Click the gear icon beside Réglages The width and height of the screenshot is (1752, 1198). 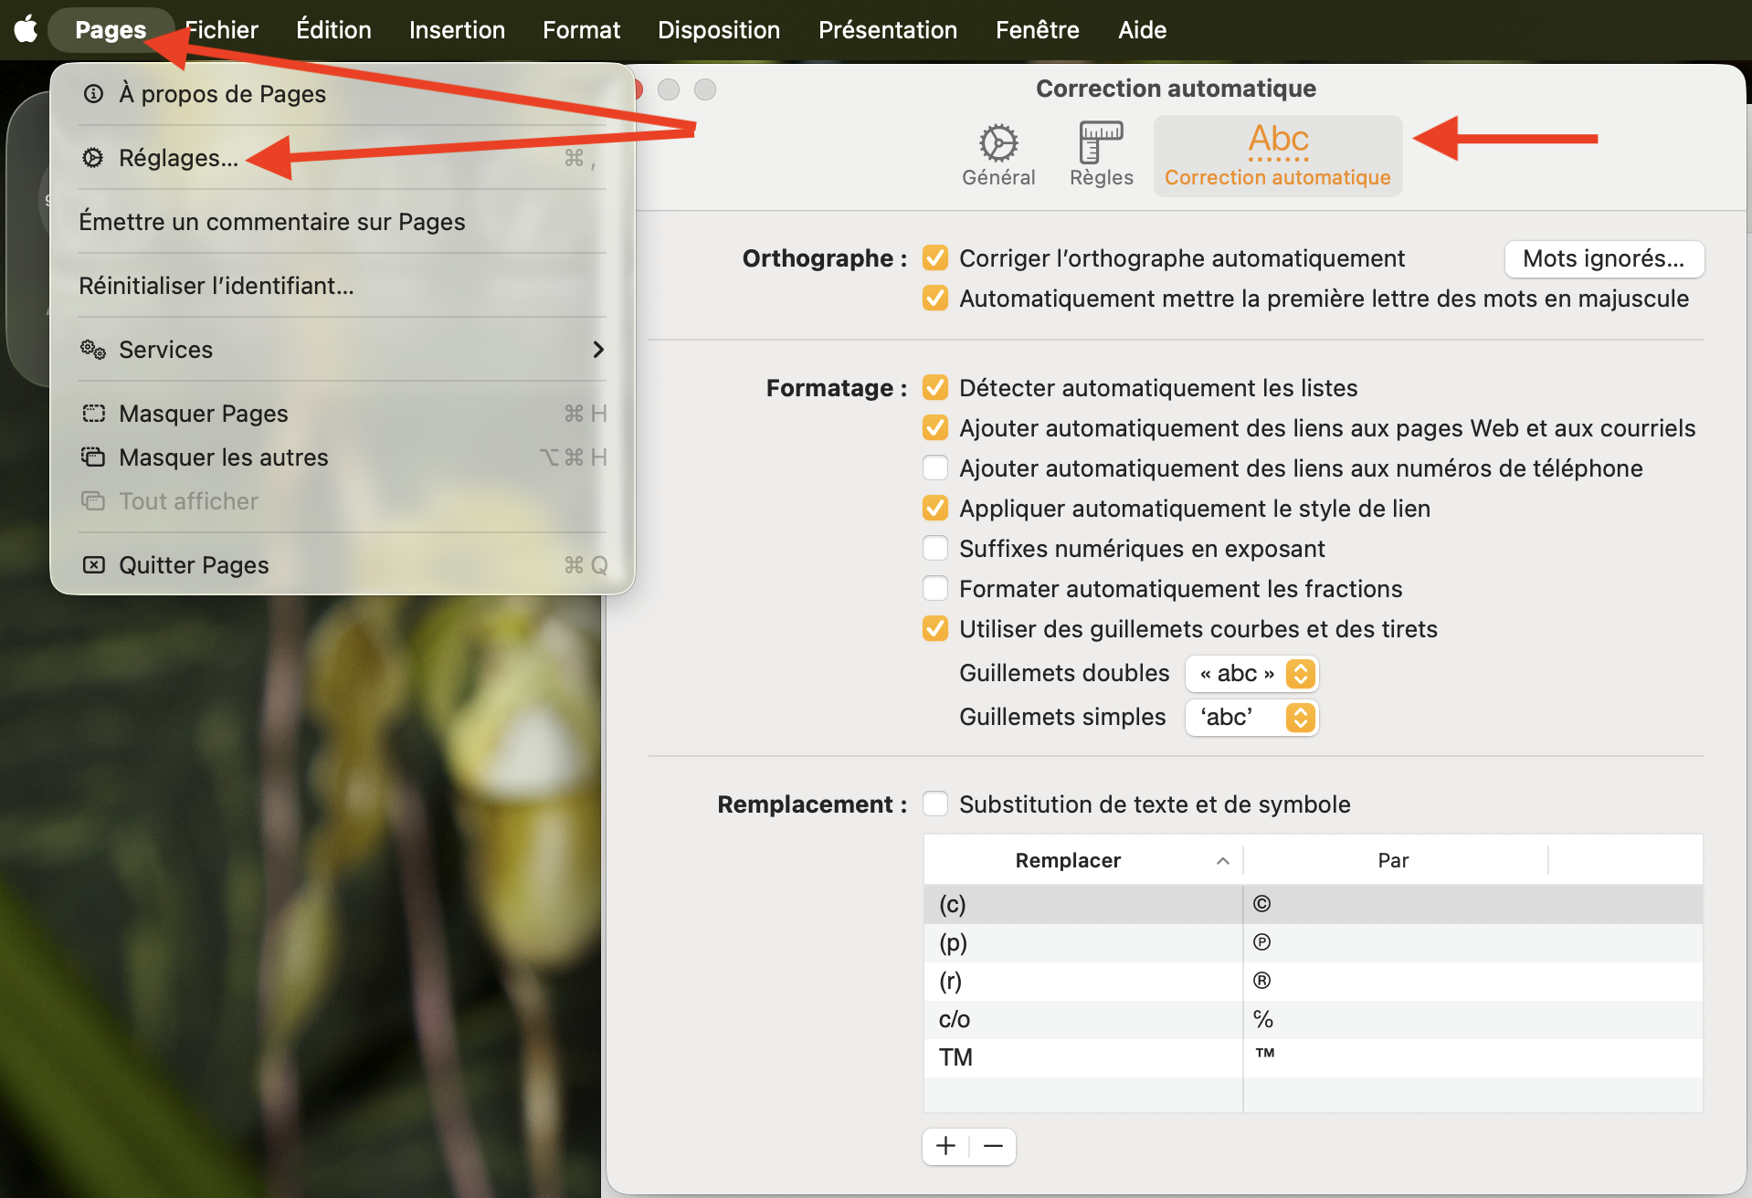click(x=93, y=157)
